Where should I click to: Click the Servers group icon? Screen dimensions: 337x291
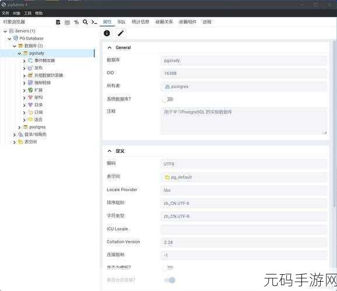tap(12, 31)
